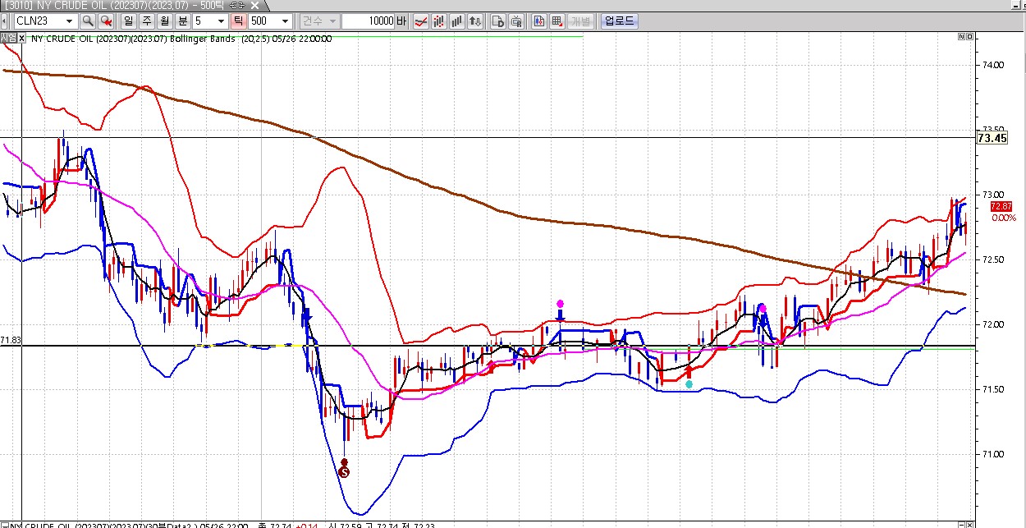1026x528 pixels.
Task: Toggle the 분 (minute) period button
Action: point(181,21)
